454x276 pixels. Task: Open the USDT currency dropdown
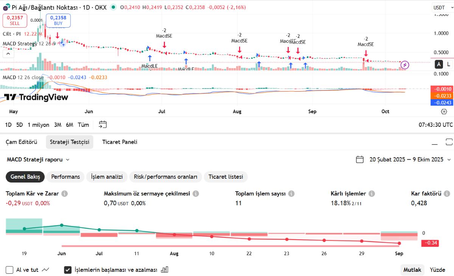(442, 8)
